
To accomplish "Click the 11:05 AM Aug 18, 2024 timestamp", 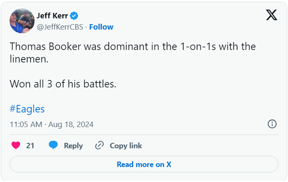I will pyautogui.click(x=51, y=125).
